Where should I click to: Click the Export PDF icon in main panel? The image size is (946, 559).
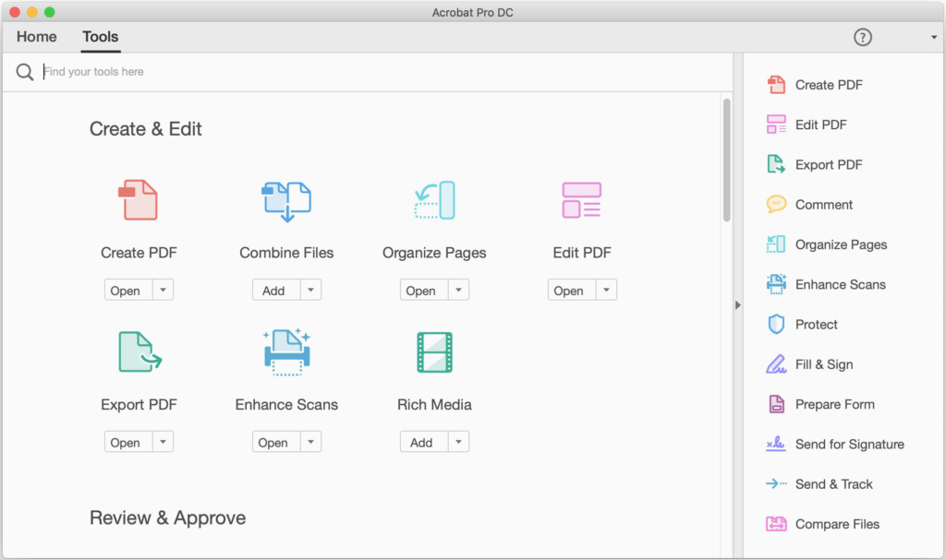coord(140,351)
